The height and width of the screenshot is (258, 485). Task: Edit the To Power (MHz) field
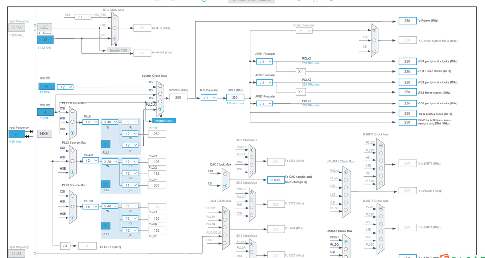pyautogui.click(x=407, y=21)
